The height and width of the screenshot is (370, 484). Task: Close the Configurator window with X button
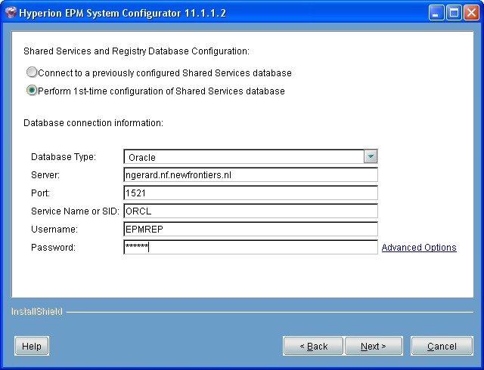(472, 12)
